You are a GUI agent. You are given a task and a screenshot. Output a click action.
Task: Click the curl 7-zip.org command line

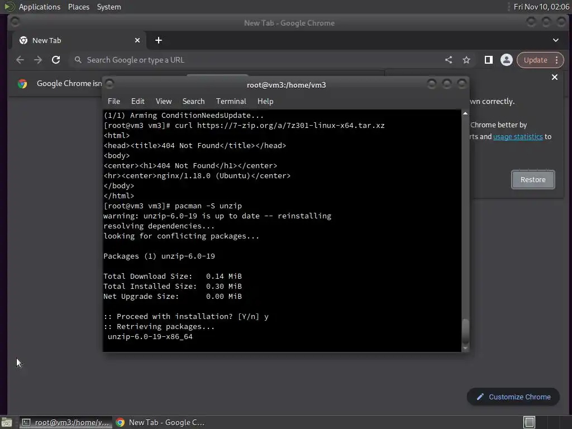click(x=244, y=126)
